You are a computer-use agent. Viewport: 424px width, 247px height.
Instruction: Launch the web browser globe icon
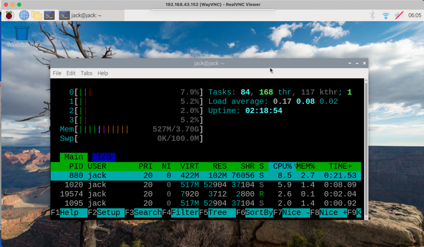(x=24, y=16)
